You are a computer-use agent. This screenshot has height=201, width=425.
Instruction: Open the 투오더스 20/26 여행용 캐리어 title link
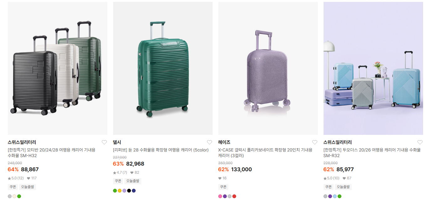point(372,153)
